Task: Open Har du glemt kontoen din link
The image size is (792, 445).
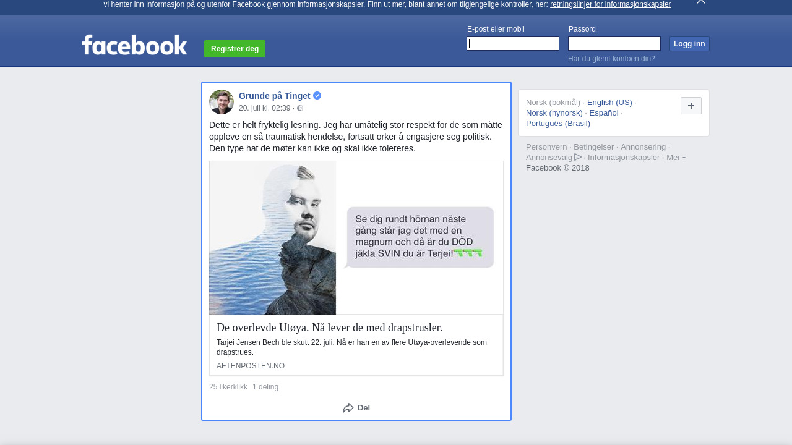Action: (x=611, y=59)
